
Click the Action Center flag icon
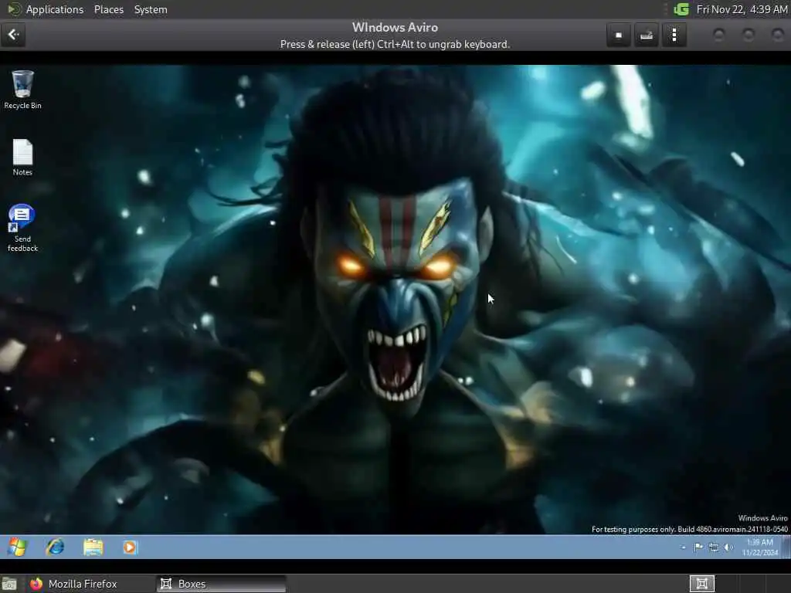698,547
